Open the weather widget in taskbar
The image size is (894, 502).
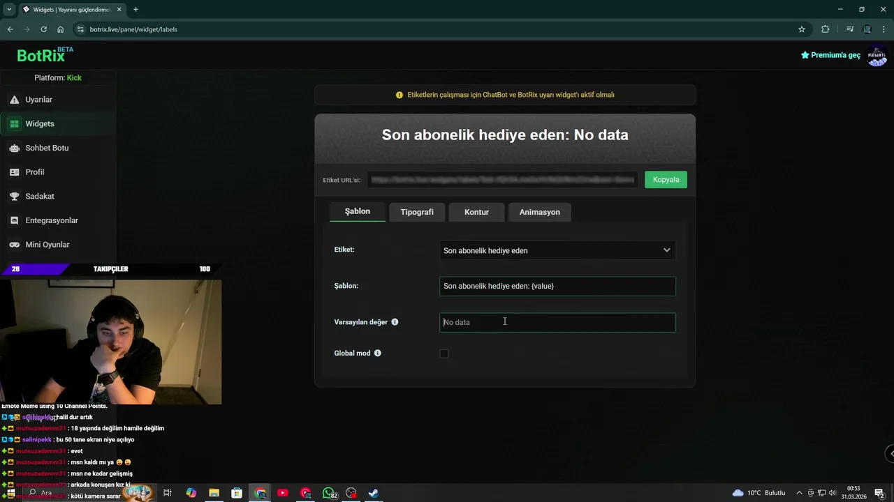point(759,493)
